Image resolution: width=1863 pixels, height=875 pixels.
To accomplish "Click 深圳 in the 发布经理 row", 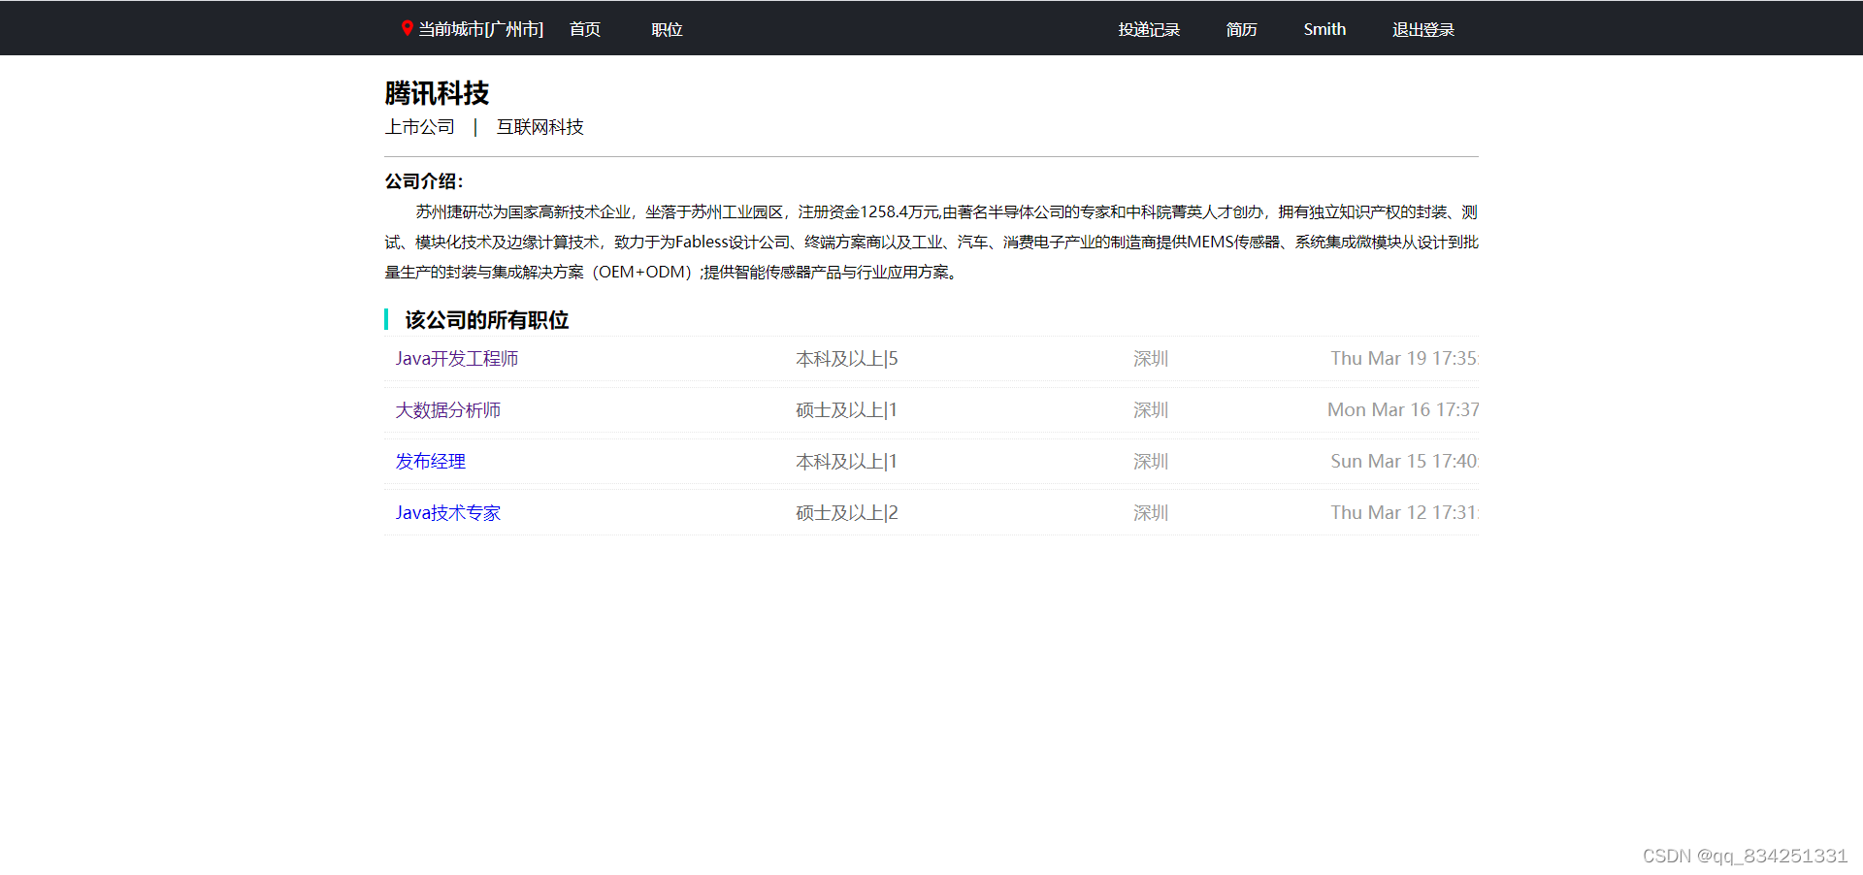I will click(1151, 462).
